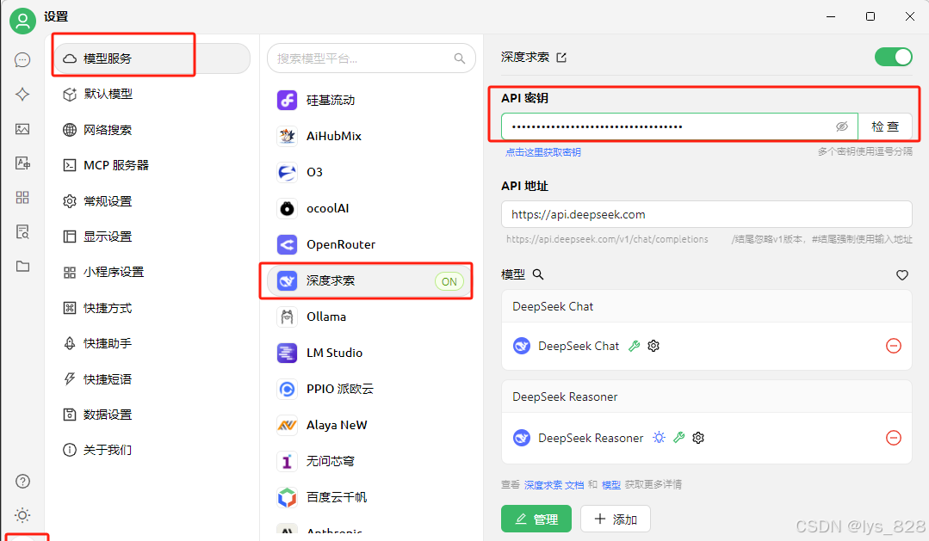
Task: Open the 数据设置 section
Action: (x=152, y=415)
